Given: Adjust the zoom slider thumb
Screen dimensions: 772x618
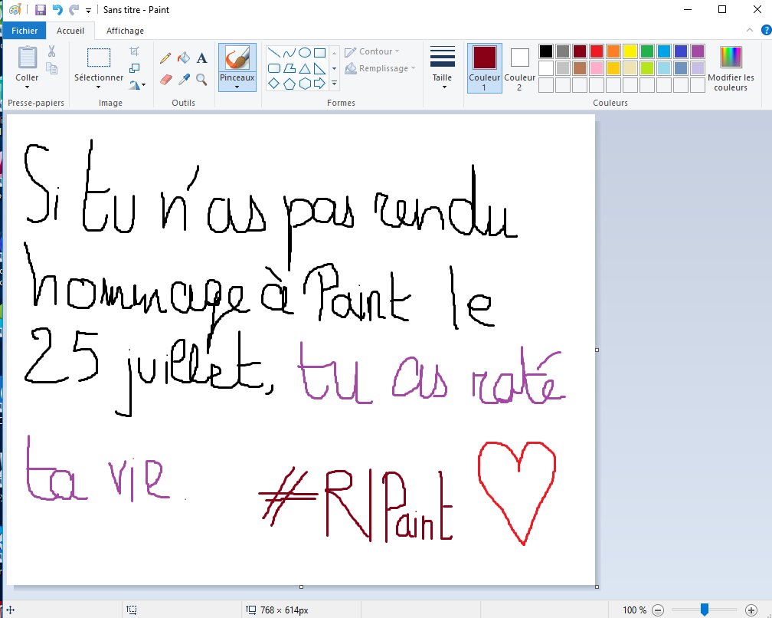Looking at the screenshot, I should point(705,610).
